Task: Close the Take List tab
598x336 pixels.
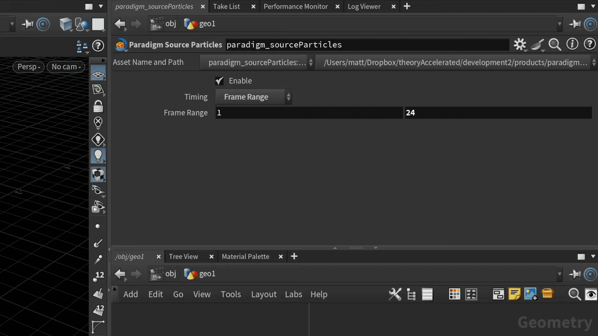Action: click(253, 7)
